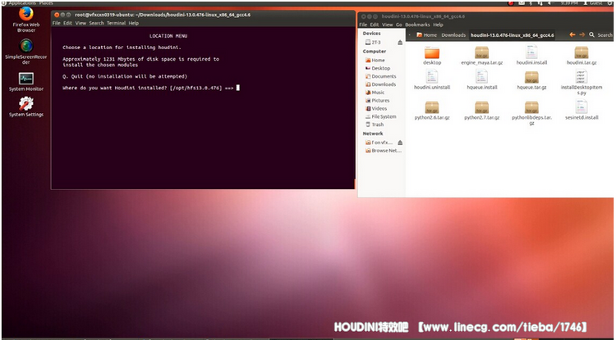Open the Terminal menu in terminal window
The height and width of the screenshot is (340, 616).
[117, 23]
